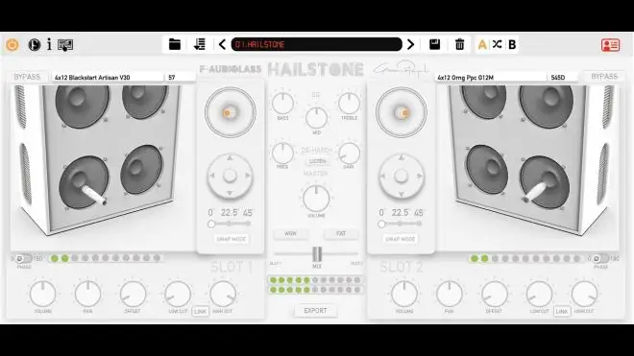Click the screen-with-cursor toolbar icon

coord(65,45)
